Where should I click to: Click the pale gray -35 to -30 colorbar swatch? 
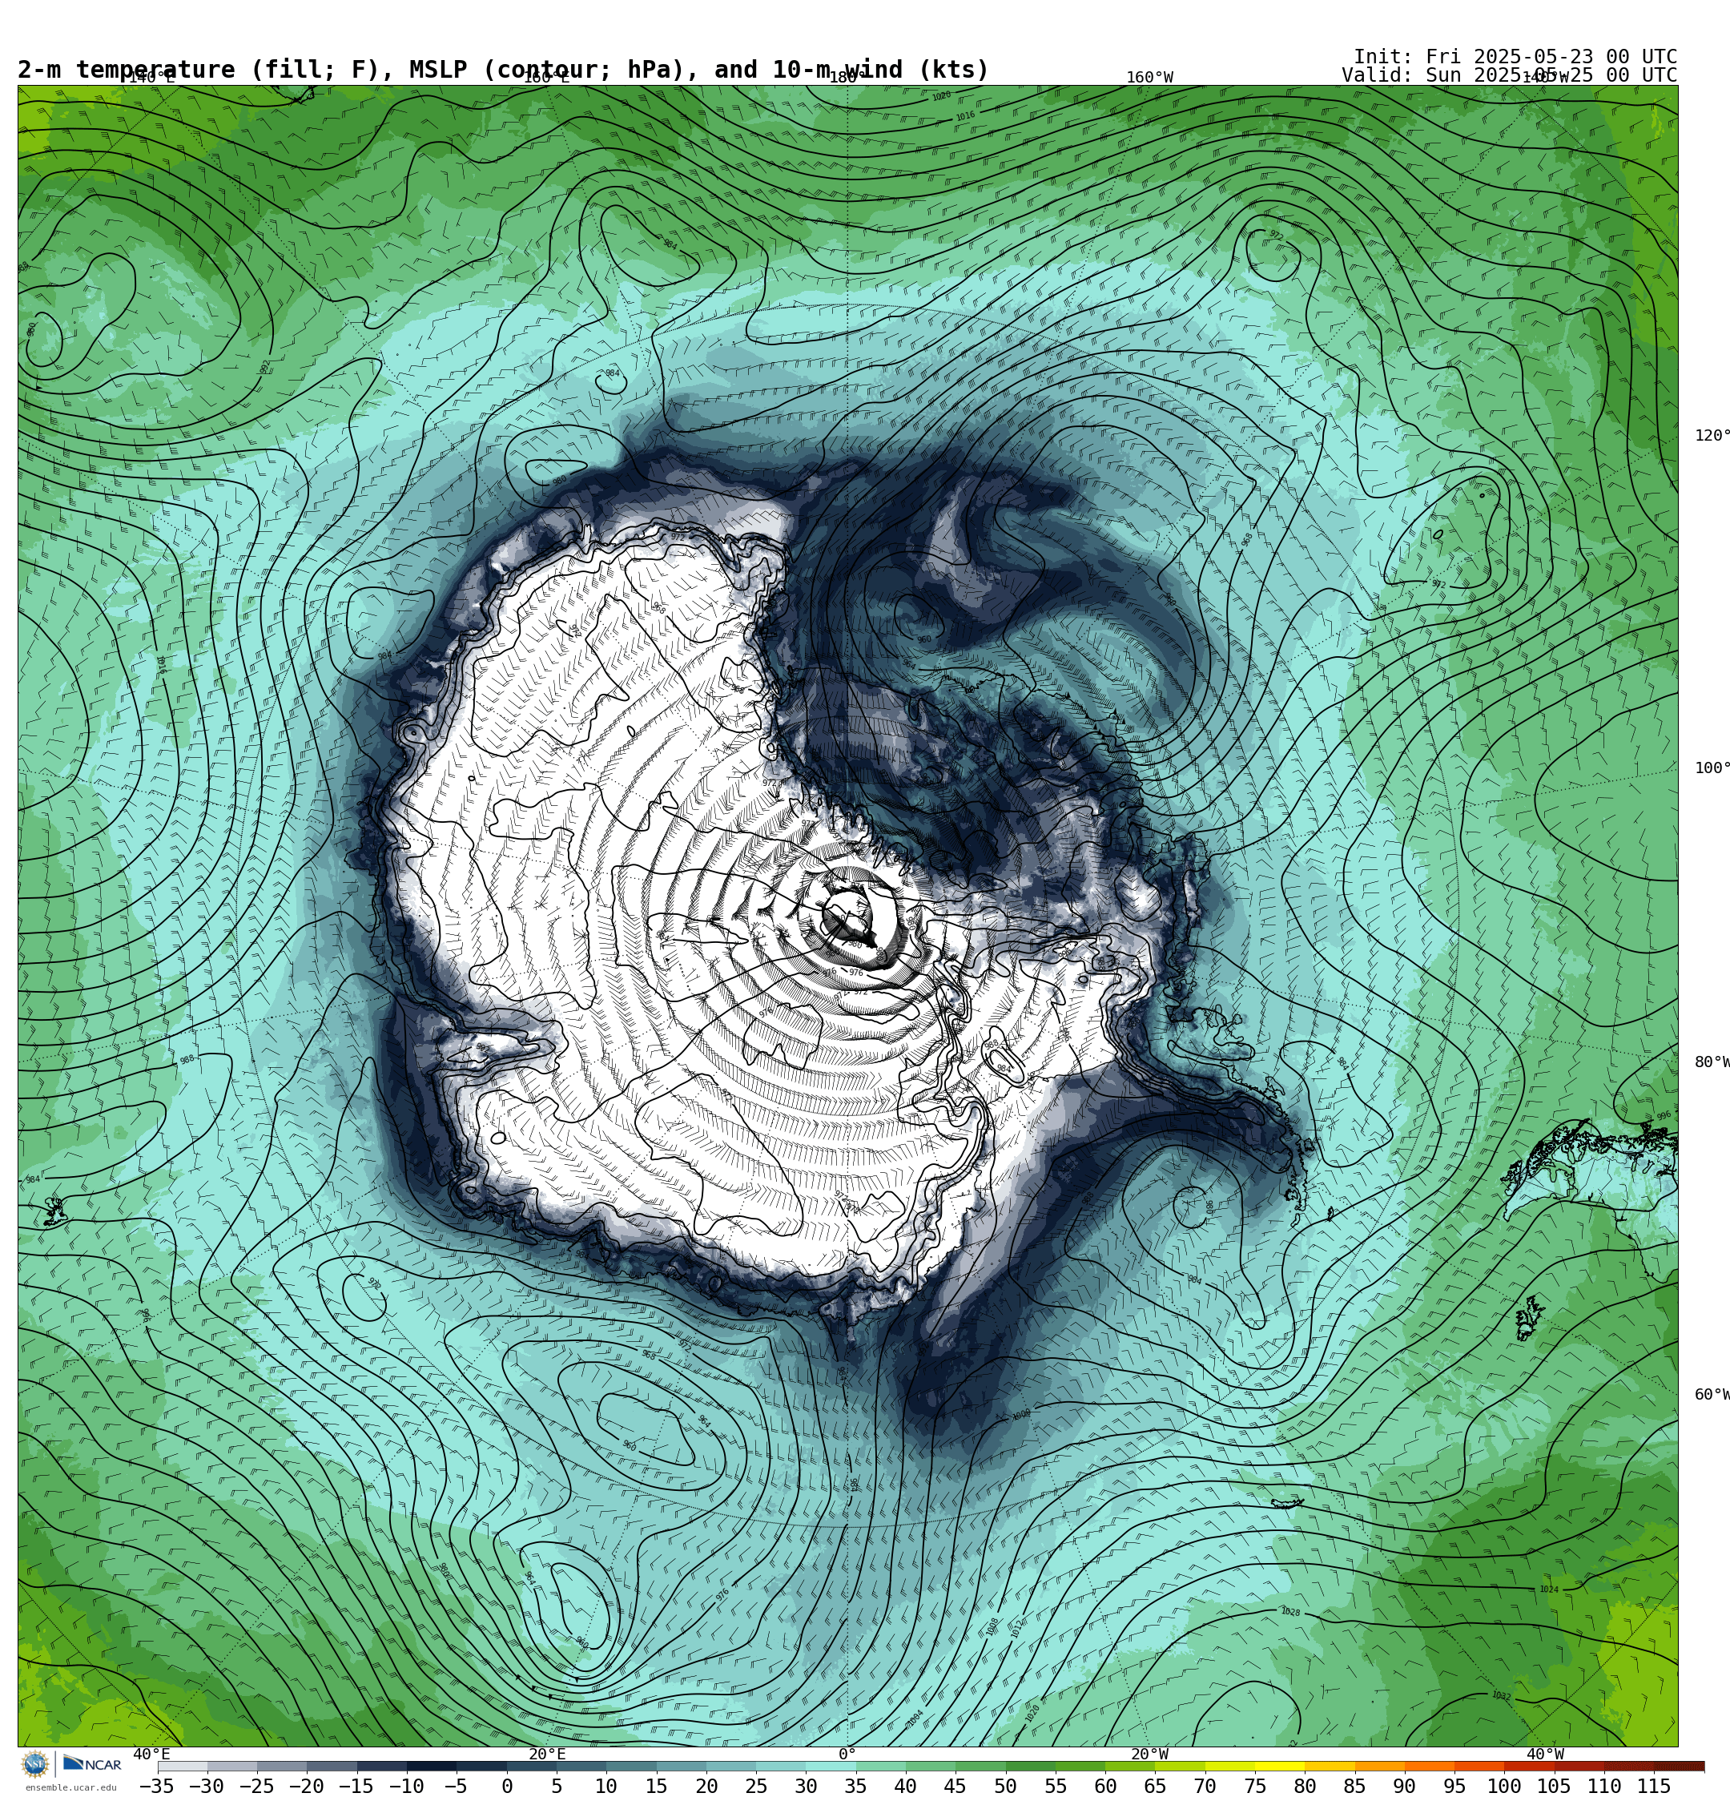coord(183,1767)
